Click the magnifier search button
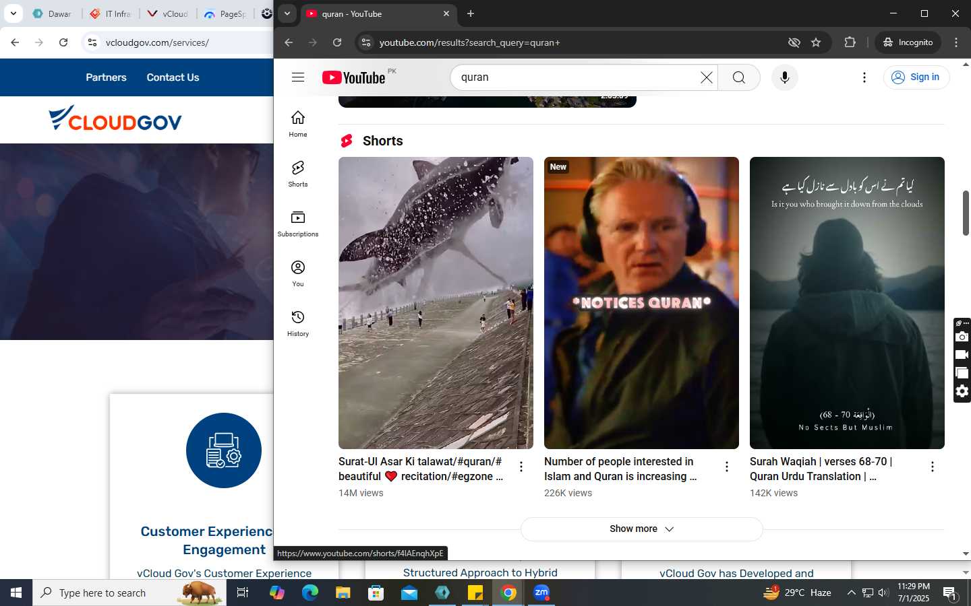 pos(739,77)
